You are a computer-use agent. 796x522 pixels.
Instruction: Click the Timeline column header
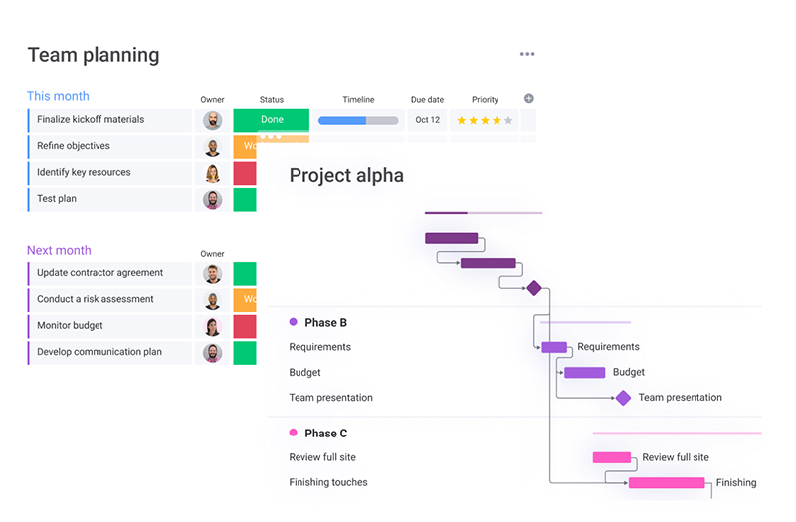coord(358,100)
